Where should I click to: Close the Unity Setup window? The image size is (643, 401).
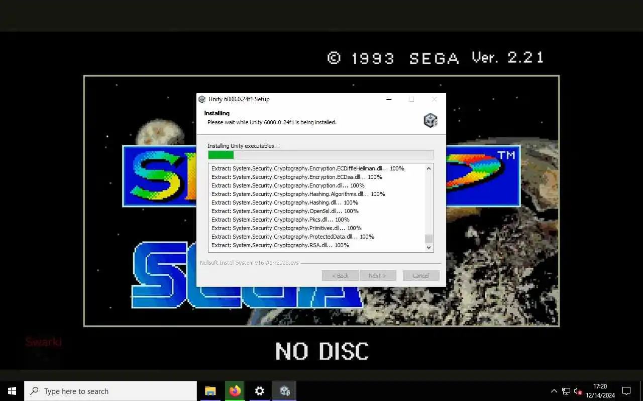tap(435, 99)
